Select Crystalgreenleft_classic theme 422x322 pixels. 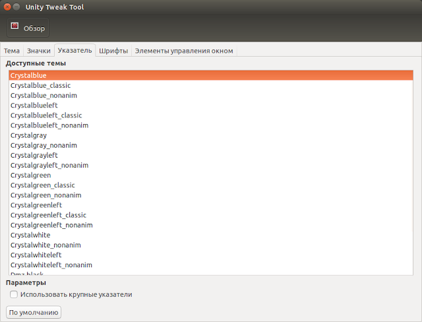pyautogui.click(x=211, y=215)
